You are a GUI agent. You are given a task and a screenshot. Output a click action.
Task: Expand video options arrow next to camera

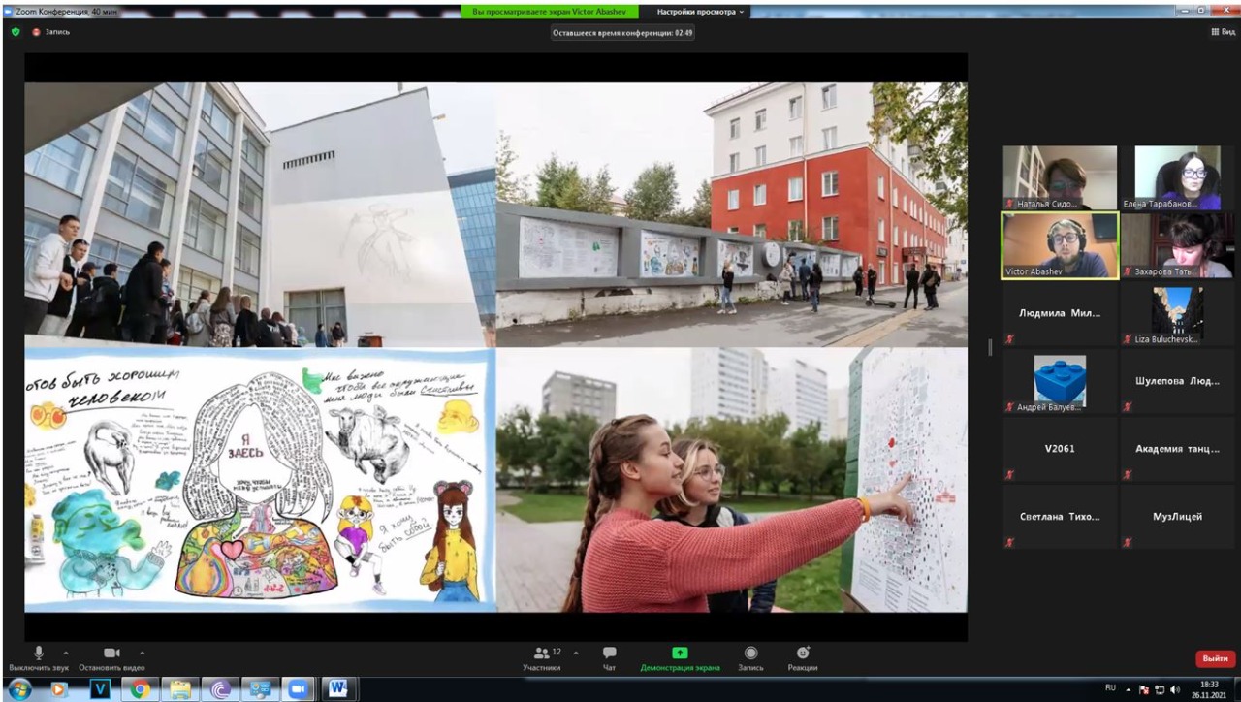142,653
